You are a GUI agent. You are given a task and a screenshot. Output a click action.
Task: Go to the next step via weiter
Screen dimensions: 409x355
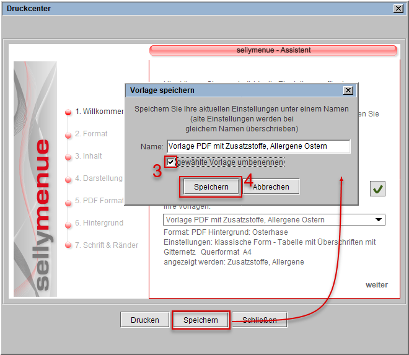pyautogui.click(x=376, y=285)
